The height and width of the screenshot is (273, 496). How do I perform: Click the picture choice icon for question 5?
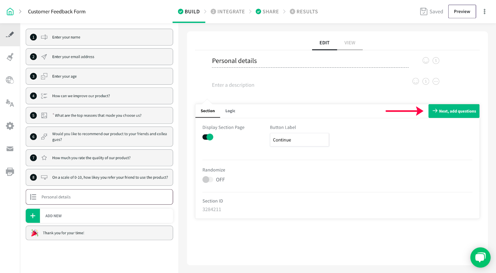(x=44, y=115)
